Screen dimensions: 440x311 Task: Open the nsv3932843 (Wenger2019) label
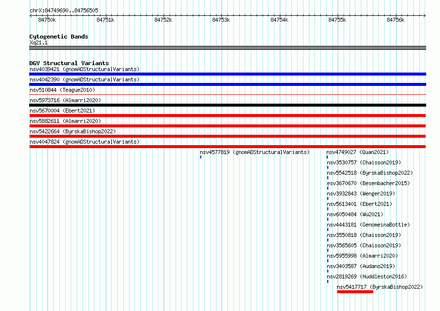pyautogui.click(x=361, y=194)
